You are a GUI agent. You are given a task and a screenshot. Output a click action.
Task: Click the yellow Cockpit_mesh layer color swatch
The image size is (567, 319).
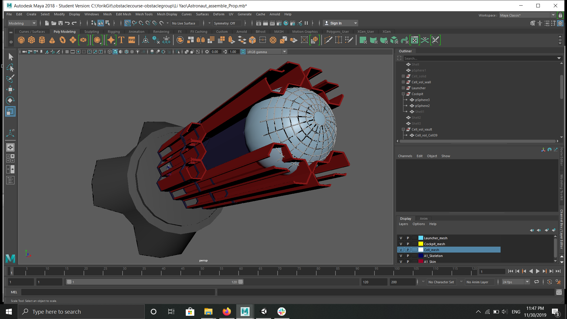click(x=421, y=244)
